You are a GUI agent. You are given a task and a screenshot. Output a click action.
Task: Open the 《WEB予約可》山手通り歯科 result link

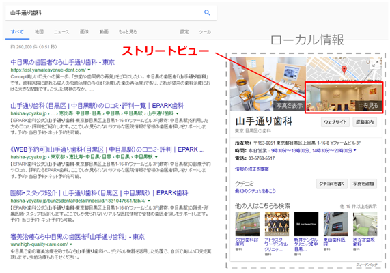coord(107,149)
